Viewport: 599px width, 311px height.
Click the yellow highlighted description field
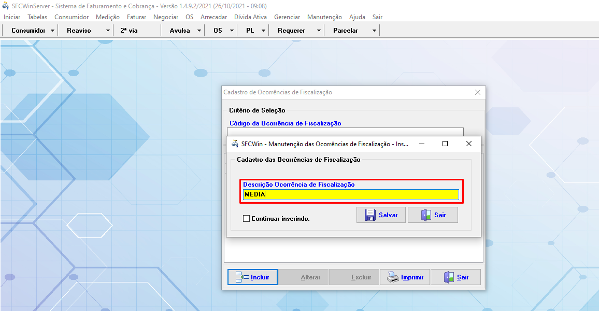coord(351,194)
